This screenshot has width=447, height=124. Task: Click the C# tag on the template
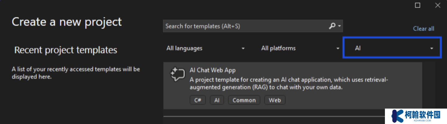198,100
